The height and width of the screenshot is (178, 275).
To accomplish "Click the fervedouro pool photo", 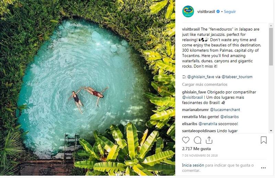I will click(87, 88).
